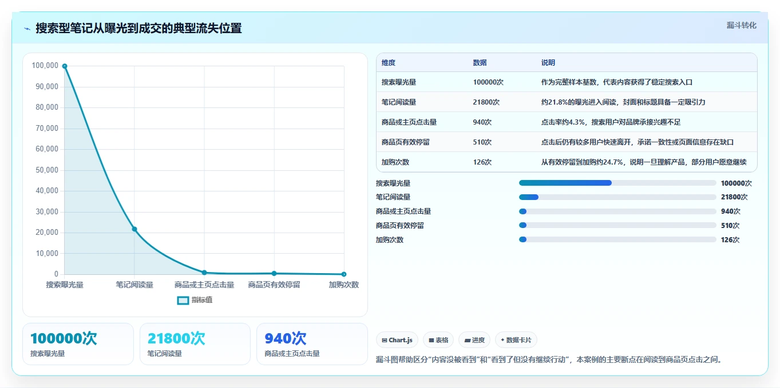Click the 商品或主页点击量 progress bar

click(617, 211)
